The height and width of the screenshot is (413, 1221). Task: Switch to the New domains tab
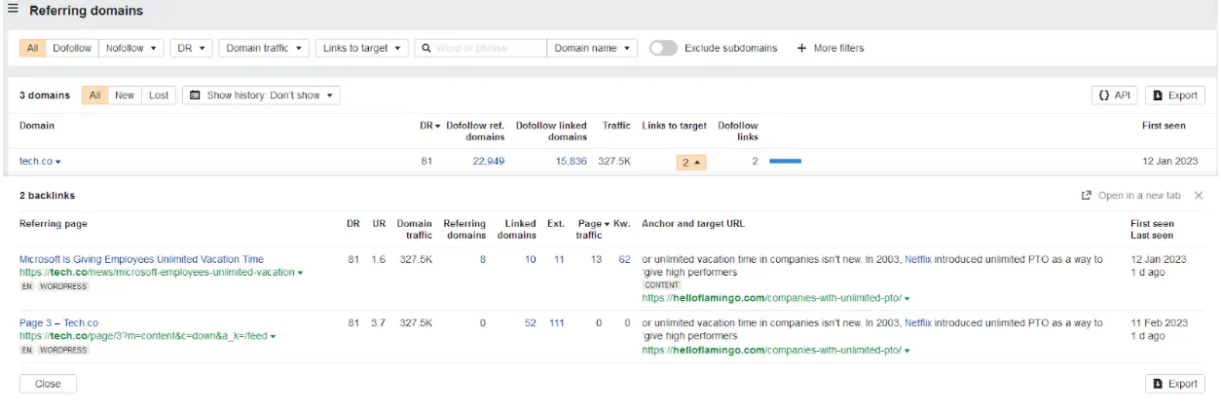[x=125, y=95]
